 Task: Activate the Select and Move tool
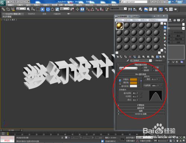48,9
